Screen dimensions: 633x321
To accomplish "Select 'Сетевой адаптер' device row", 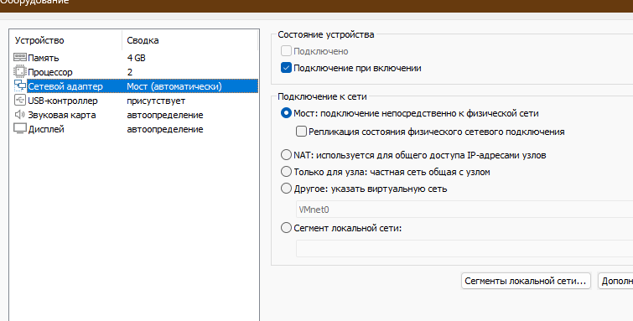I will click(x=135, y=86).
